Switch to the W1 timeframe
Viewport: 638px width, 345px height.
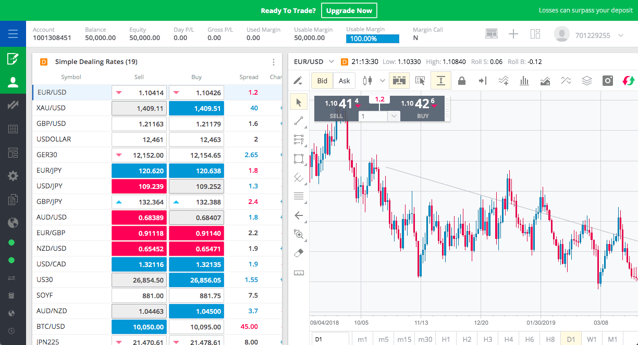coord(592,339)
